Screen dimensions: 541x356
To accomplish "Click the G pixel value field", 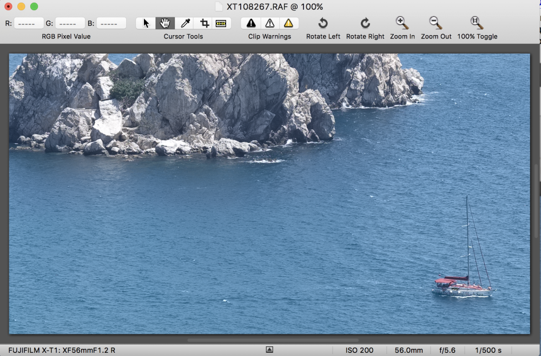I will pyautogui.click(x=70, y=23).
